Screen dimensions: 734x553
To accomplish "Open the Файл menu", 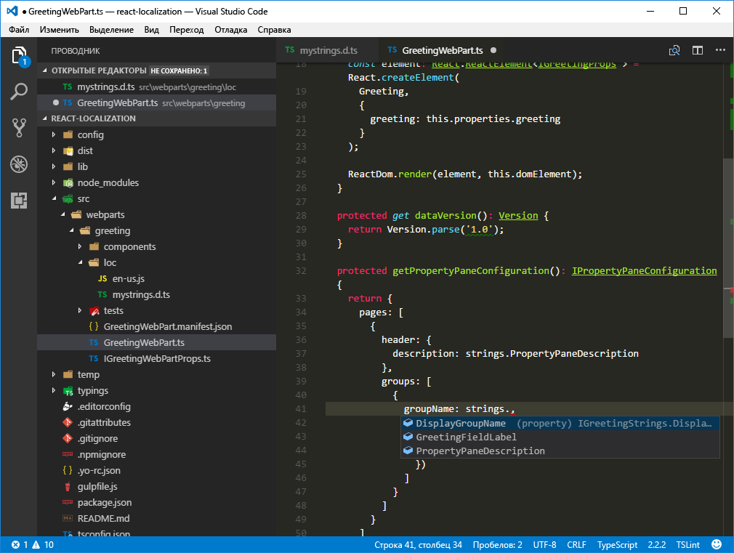I will click(x=19, y=30).
